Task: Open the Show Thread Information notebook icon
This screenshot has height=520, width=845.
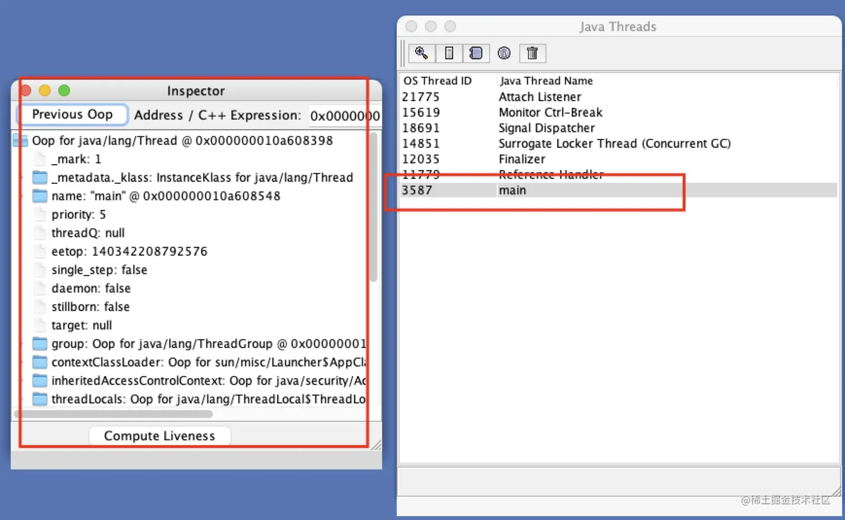Action: coord(476,53)
